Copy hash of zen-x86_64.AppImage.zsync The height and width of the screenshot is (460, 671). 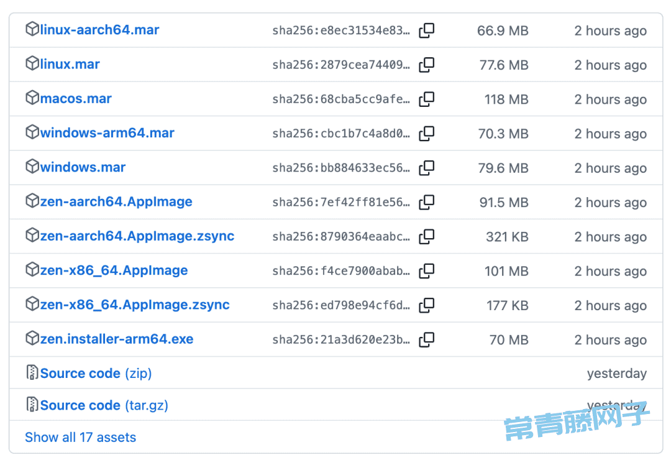(426, 305)
